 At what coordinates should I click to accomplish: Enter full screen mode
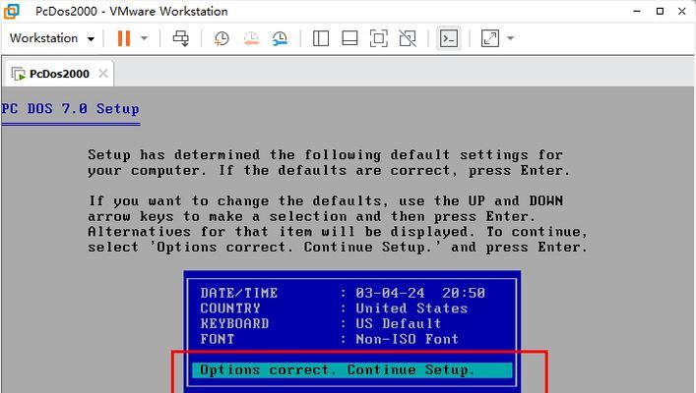pyautogui.click(x=379, y=38)
